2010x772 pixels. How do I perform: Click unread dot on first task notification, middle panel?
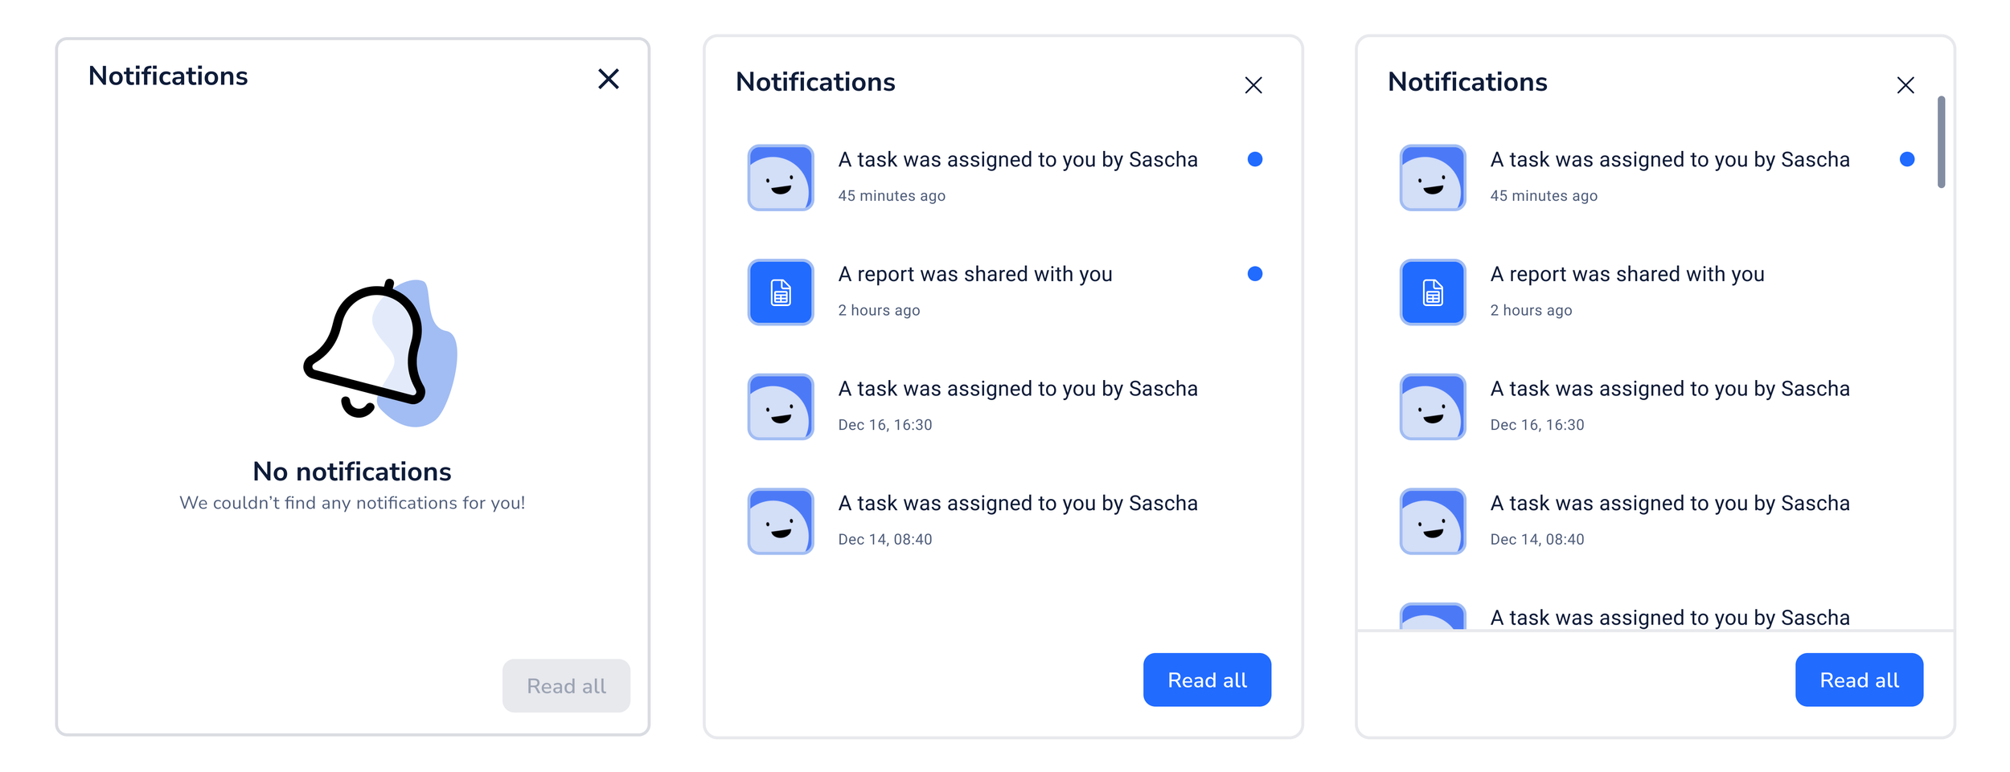[x=1255, y=159]
